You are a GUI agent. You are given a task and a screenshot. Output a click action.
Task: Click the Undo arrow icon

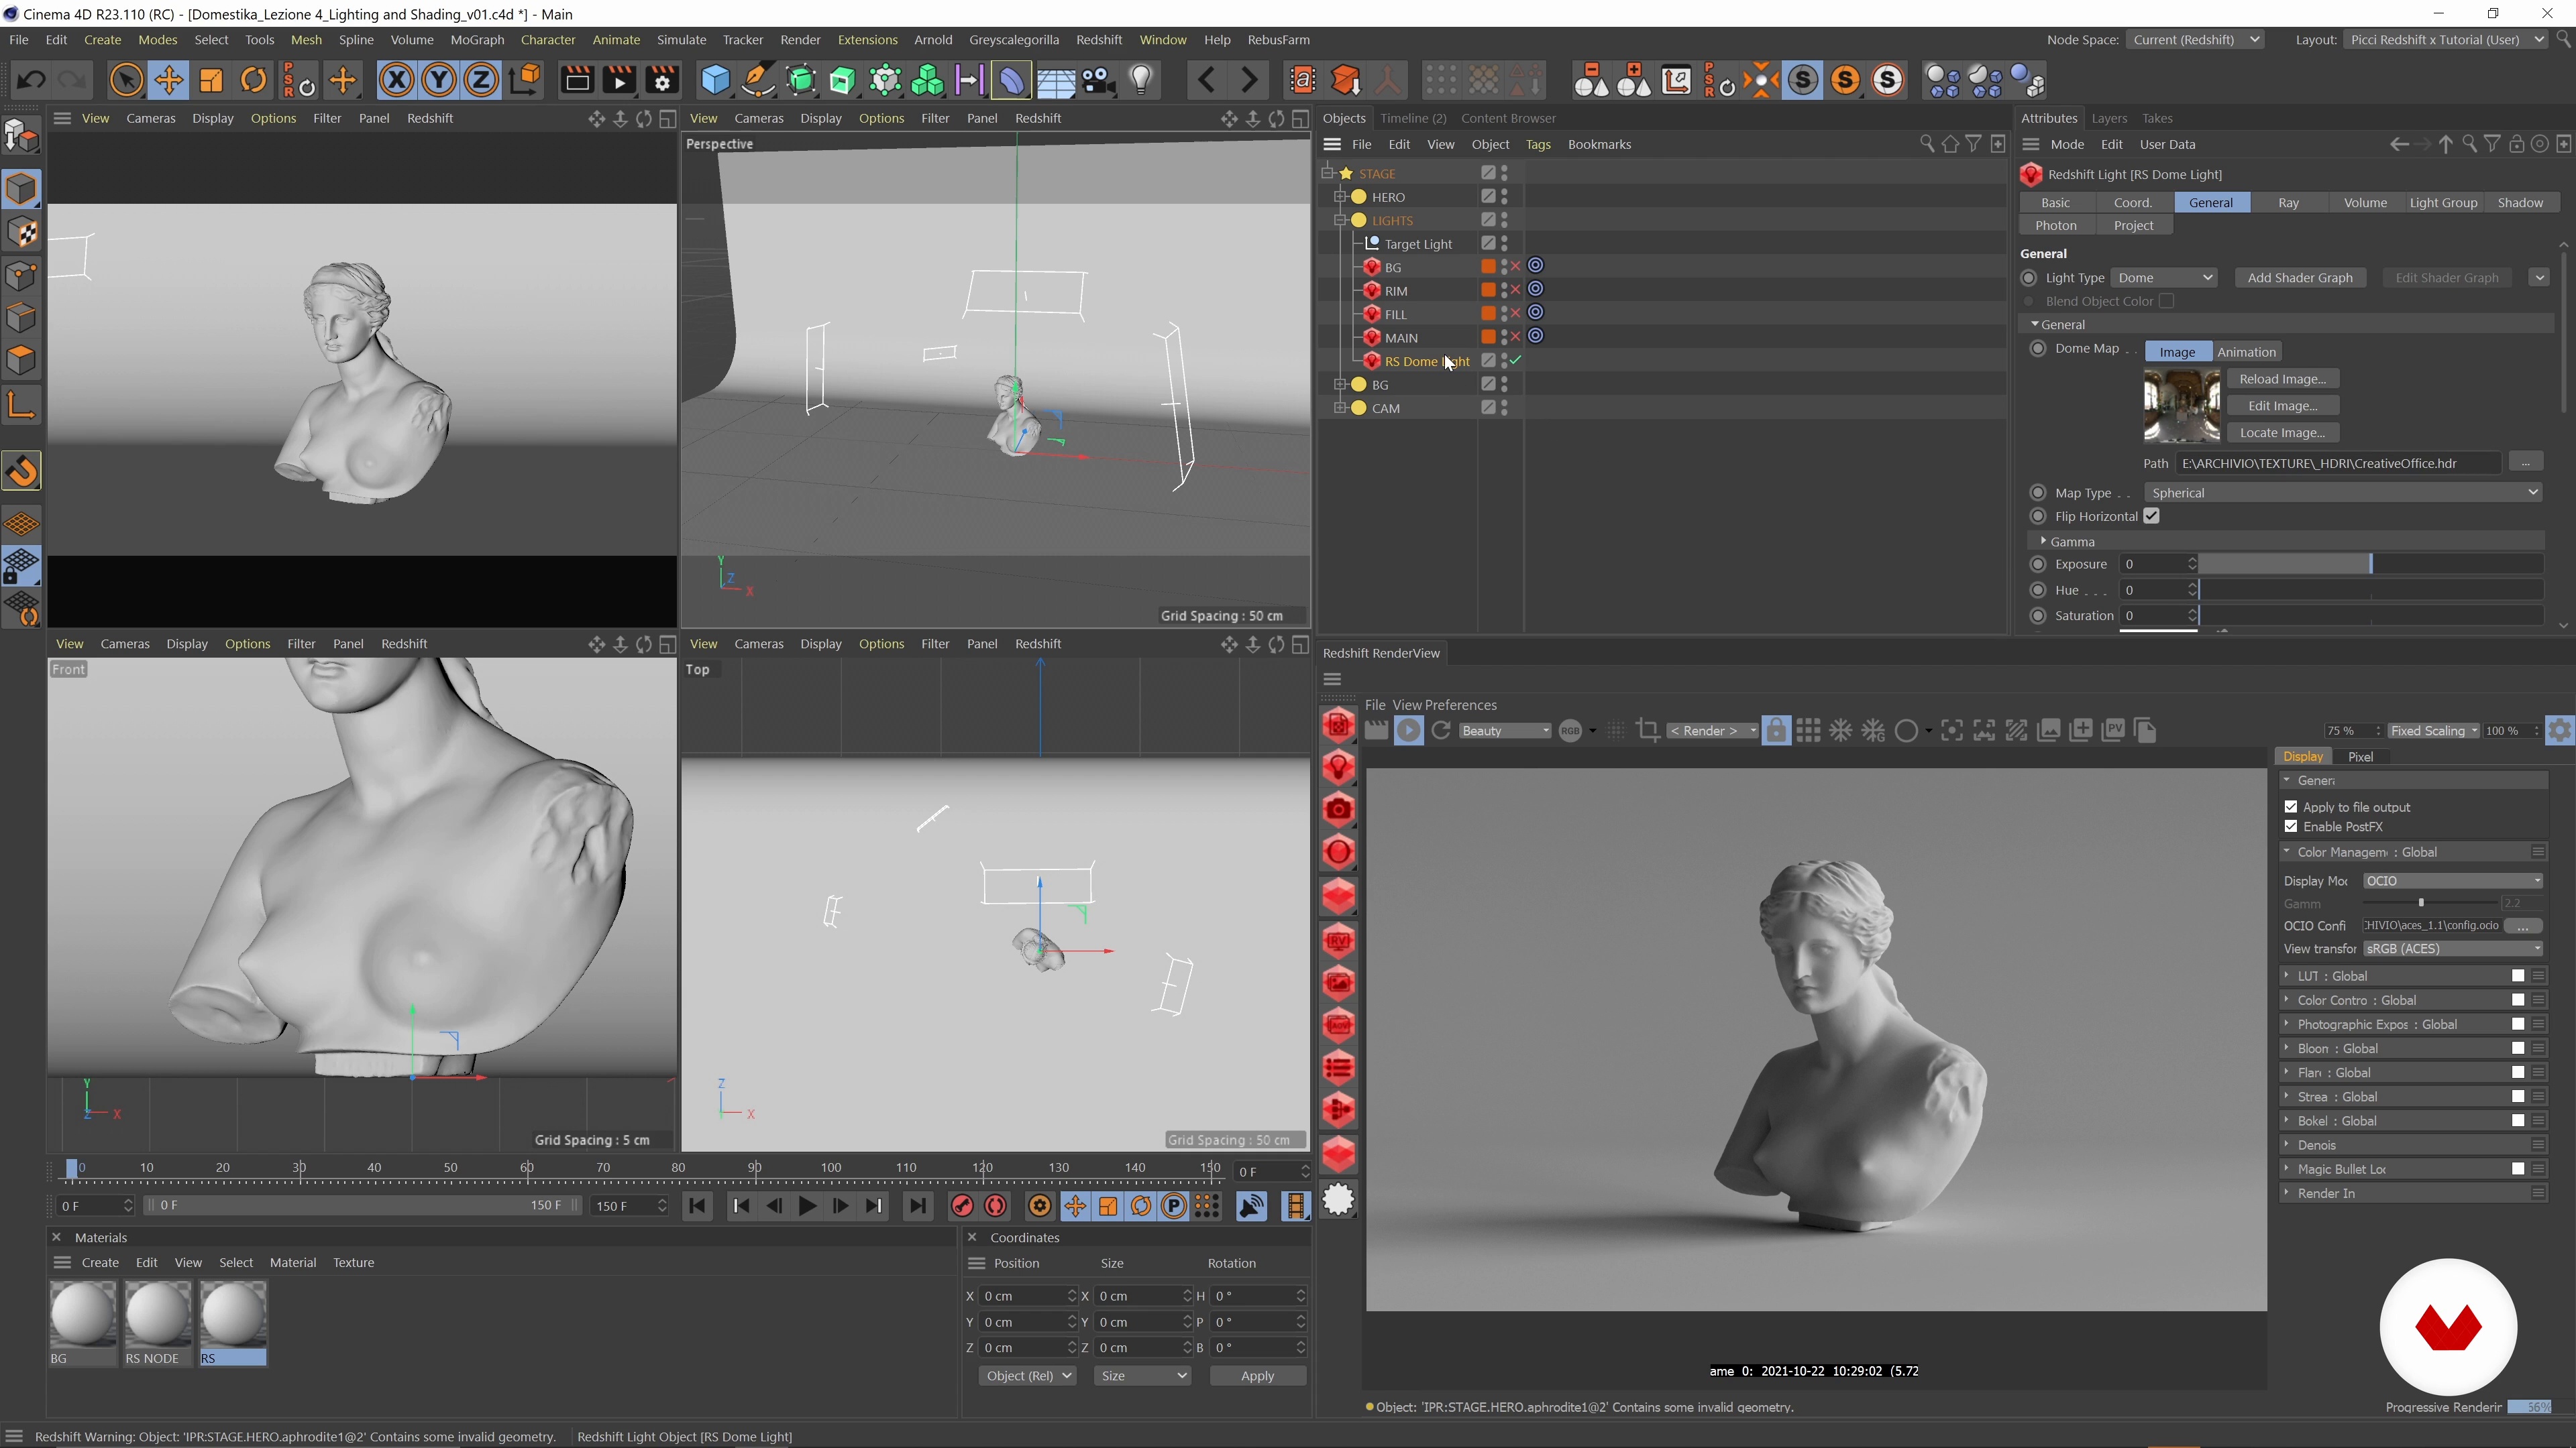(x=31, y=80)
